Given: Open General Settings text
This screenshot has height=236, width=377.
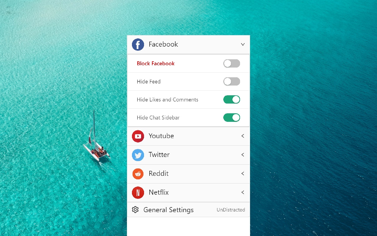Looking at the screenshot, I should 168,210.
